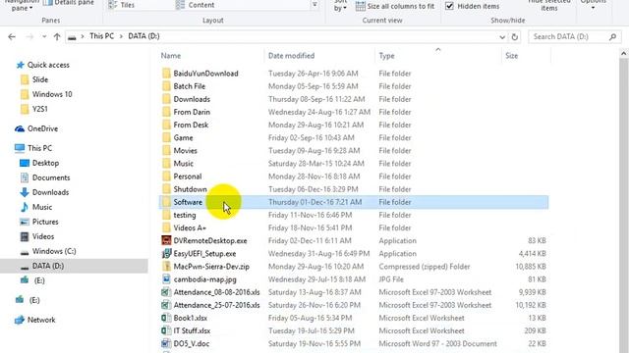
Task: Select Book1.xlsx file
Action: (185, 318)
